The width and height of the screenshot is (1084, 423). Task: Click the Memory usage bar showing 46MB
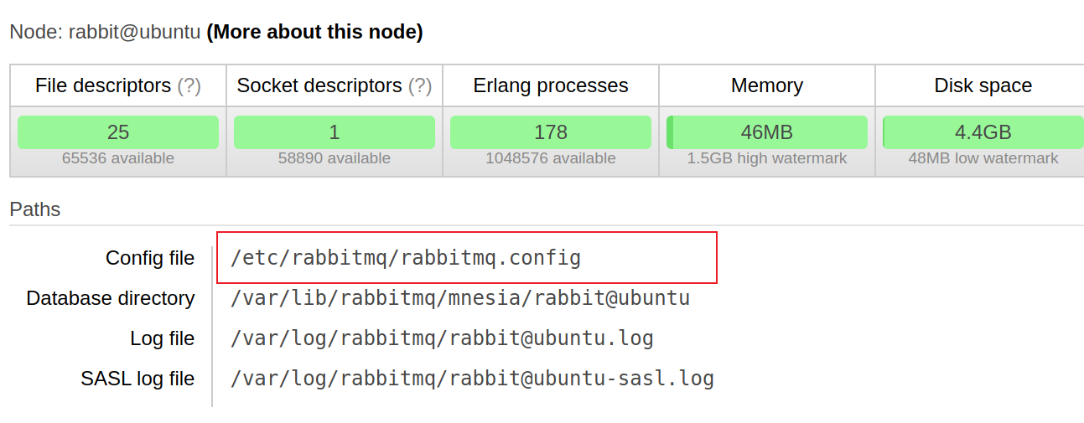pyautogui.click(x=767, y=132)
